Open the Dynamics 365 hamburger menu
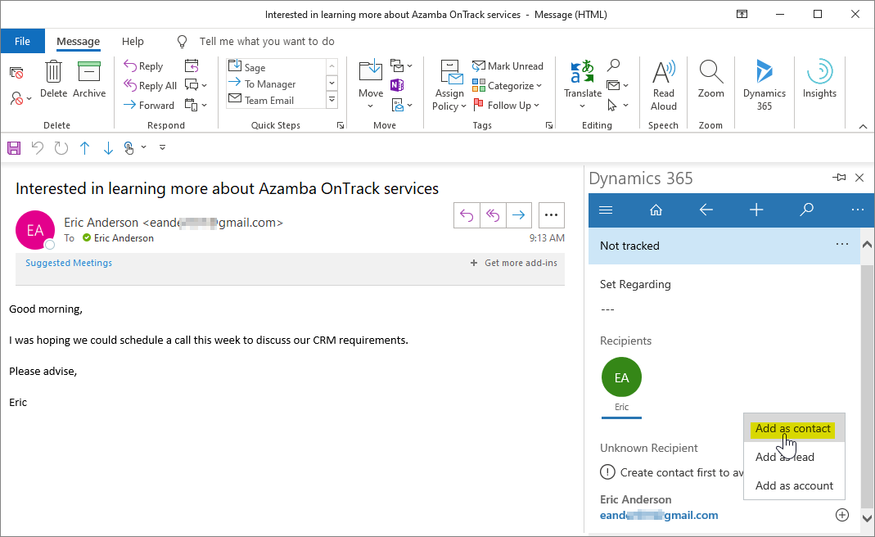875x537 pixels. (606, 210)
